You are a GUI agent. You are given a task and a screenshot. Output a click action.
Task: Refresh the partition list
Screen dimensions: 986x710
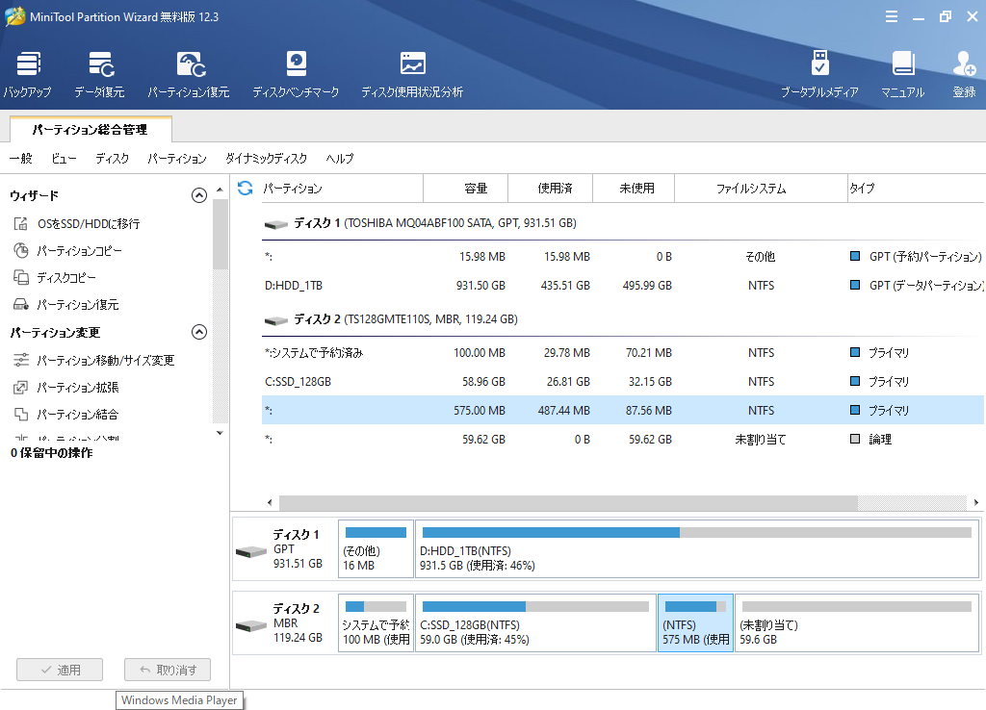tap(246, 188)
